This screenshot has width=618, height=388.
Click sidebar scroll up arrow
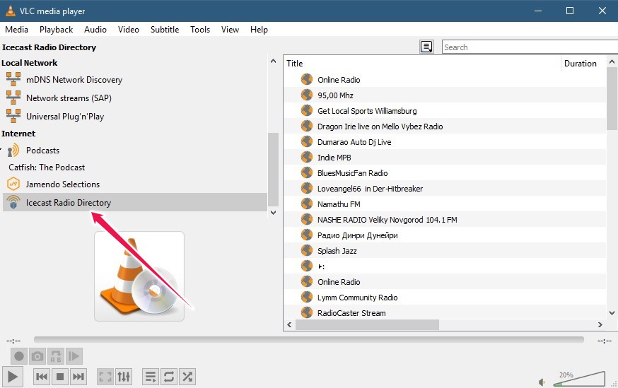coord(273,61)
